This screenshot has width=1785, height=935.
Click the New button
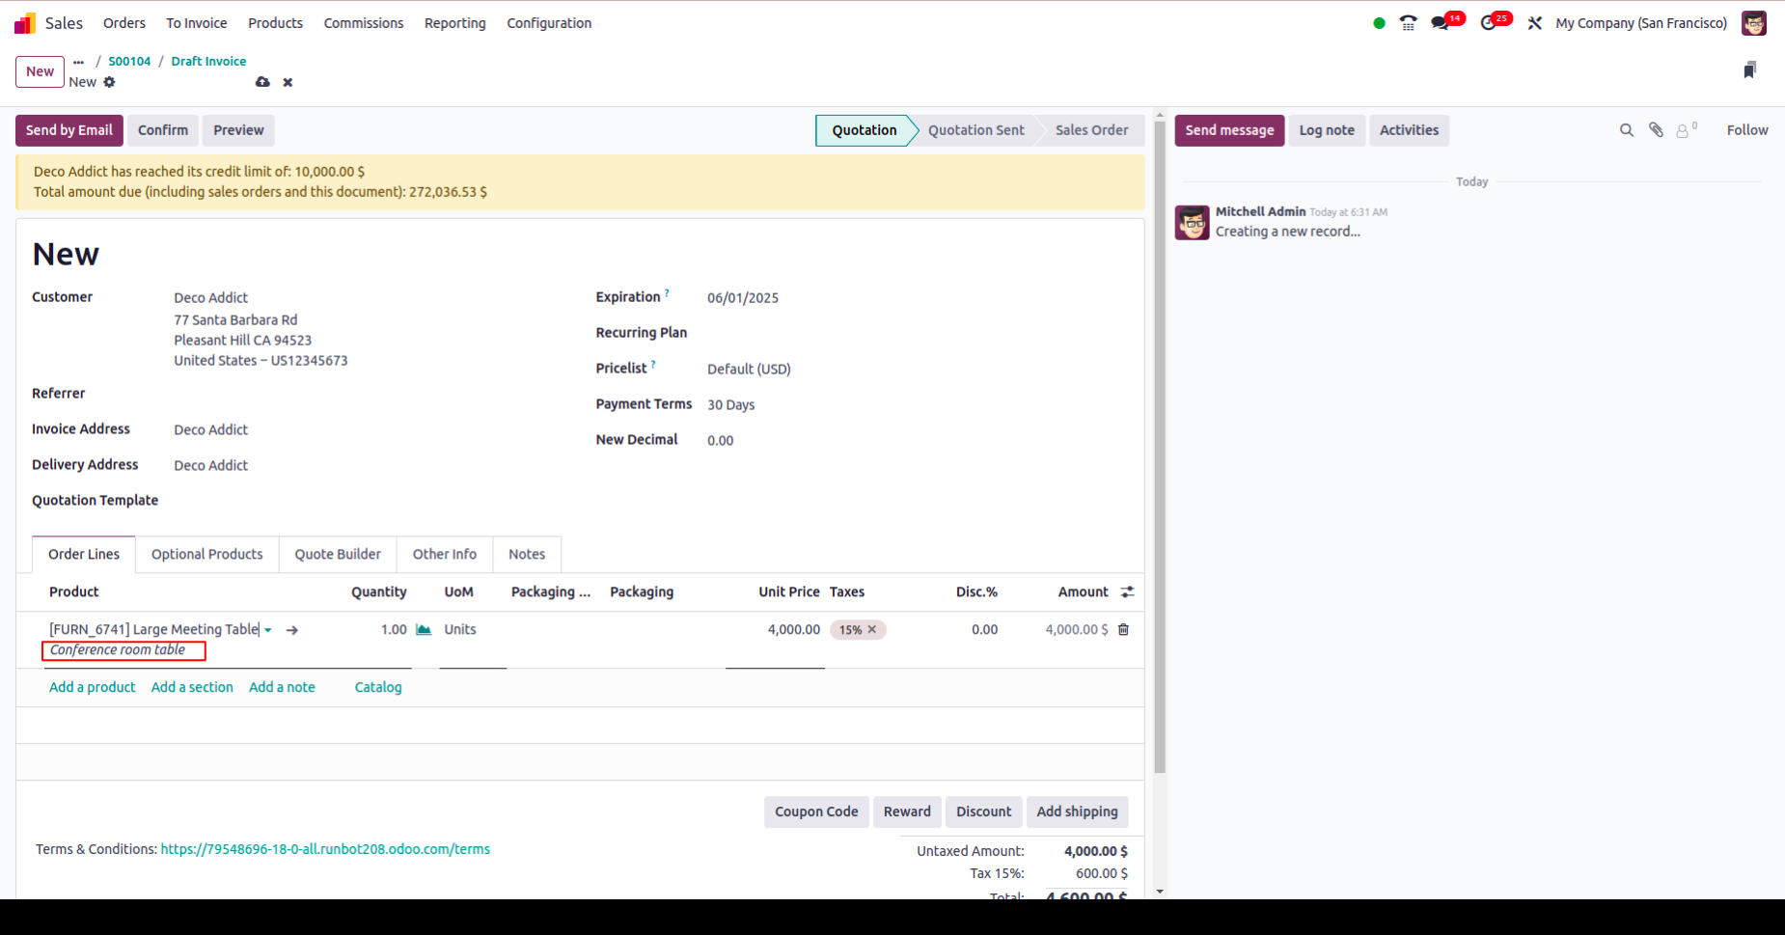[40, 71]
